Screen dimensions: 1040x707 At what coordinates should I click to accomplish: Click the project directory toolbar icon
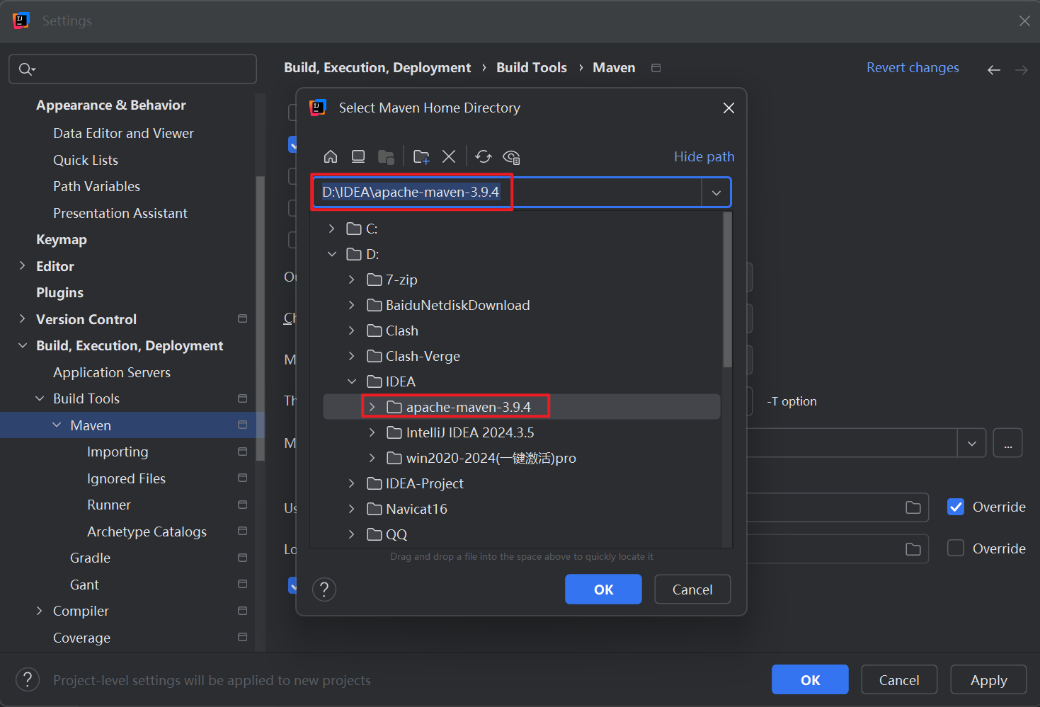(386, 156)
